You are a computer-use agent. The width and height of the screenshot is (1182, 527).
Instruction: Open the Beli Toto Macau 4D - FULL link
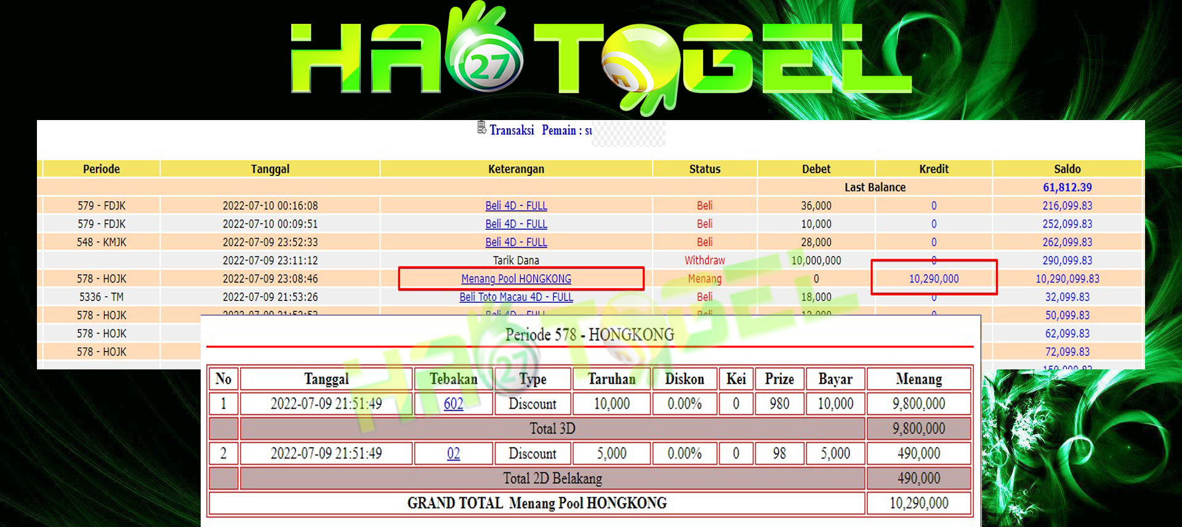(x=516, y=297)
